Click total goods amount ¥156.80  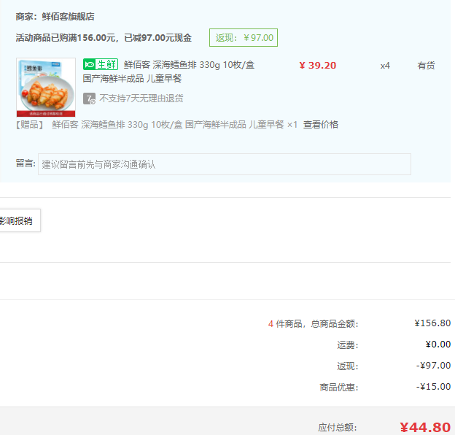tap(432, 323)
